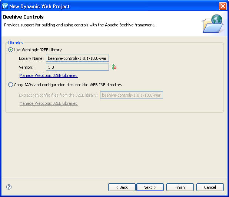This screenshot has height=197, width=229.
Task: Open the greyed Manage WebLogic J2EE Libraries link
Action: tap(48, 103)
